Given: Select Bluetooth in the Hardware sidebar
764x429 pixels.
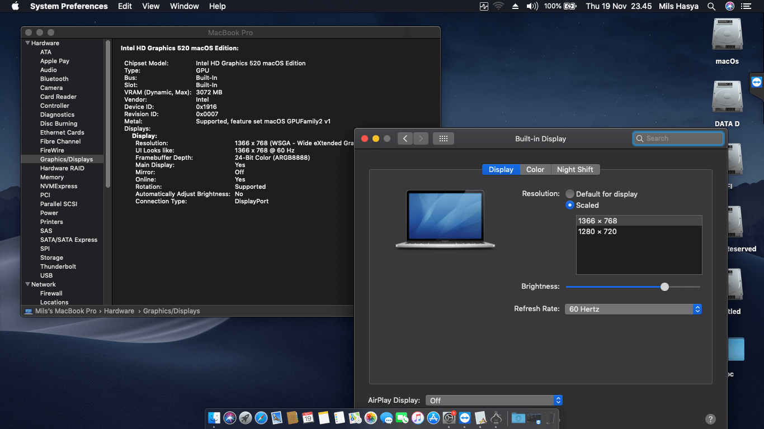Looking at the screenshot, I should pyautogui.click(x=54, y=78).
